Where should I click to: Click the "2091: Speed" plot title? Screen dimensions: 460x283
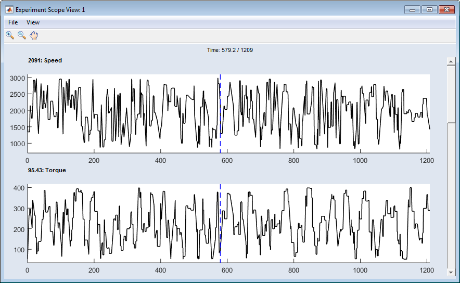(x=45, y=60)
